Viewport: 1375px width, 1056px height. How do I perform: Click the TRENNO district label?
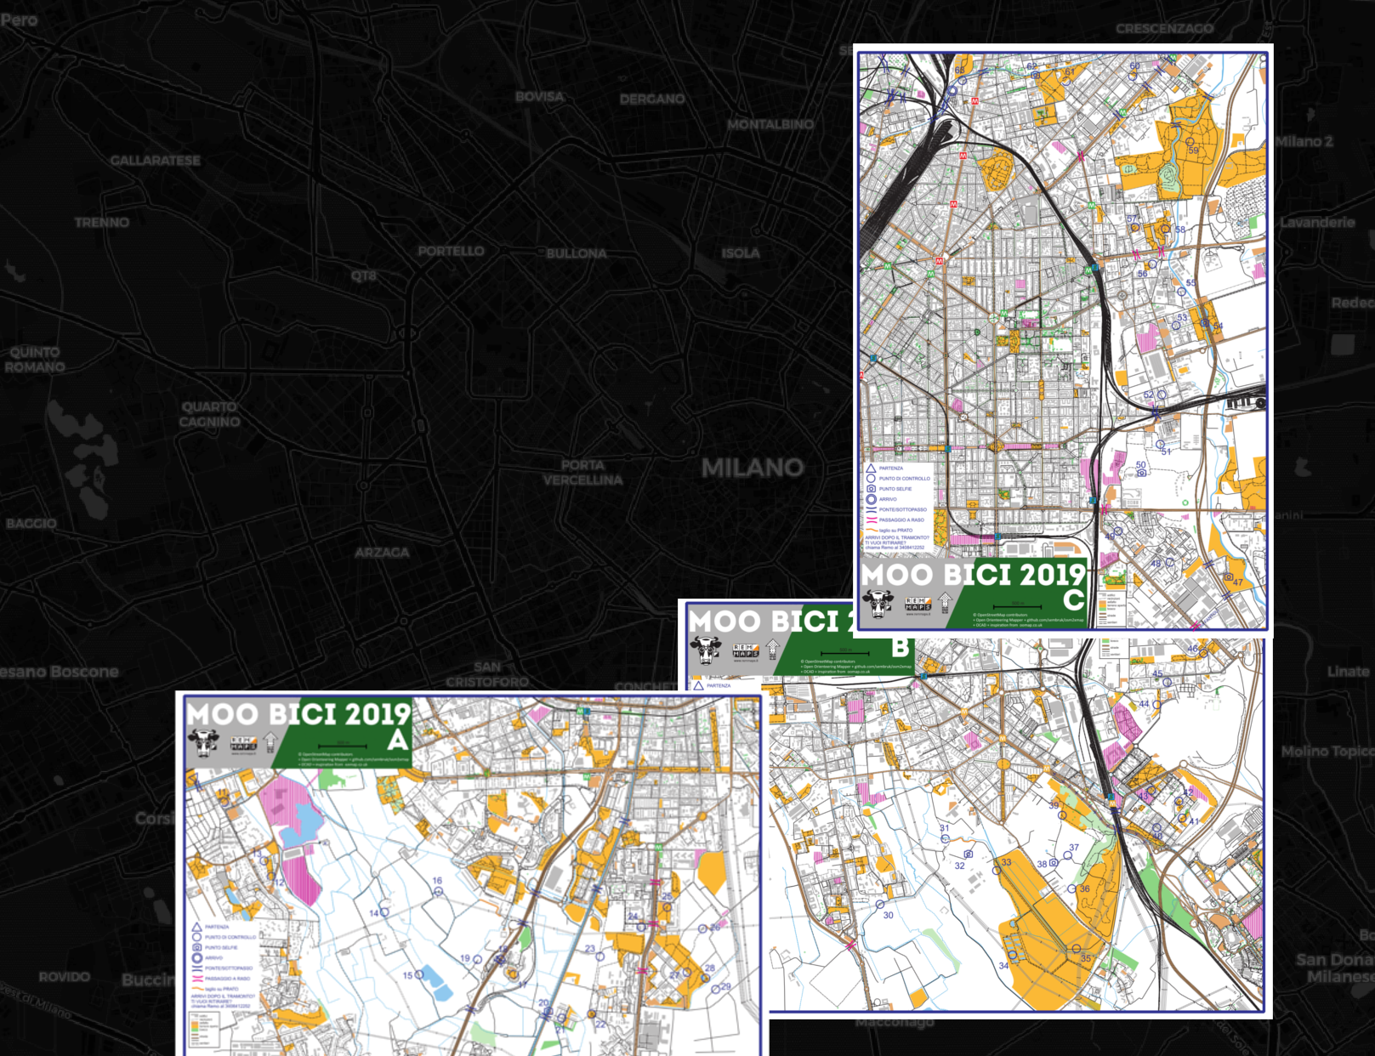(102, 223)
